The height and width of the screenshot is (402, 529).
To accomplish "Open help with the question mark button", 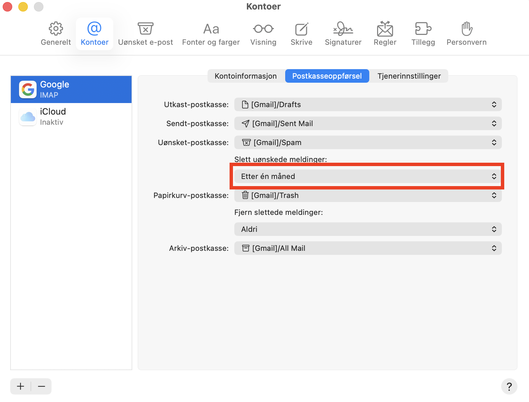I will (509, 386).
